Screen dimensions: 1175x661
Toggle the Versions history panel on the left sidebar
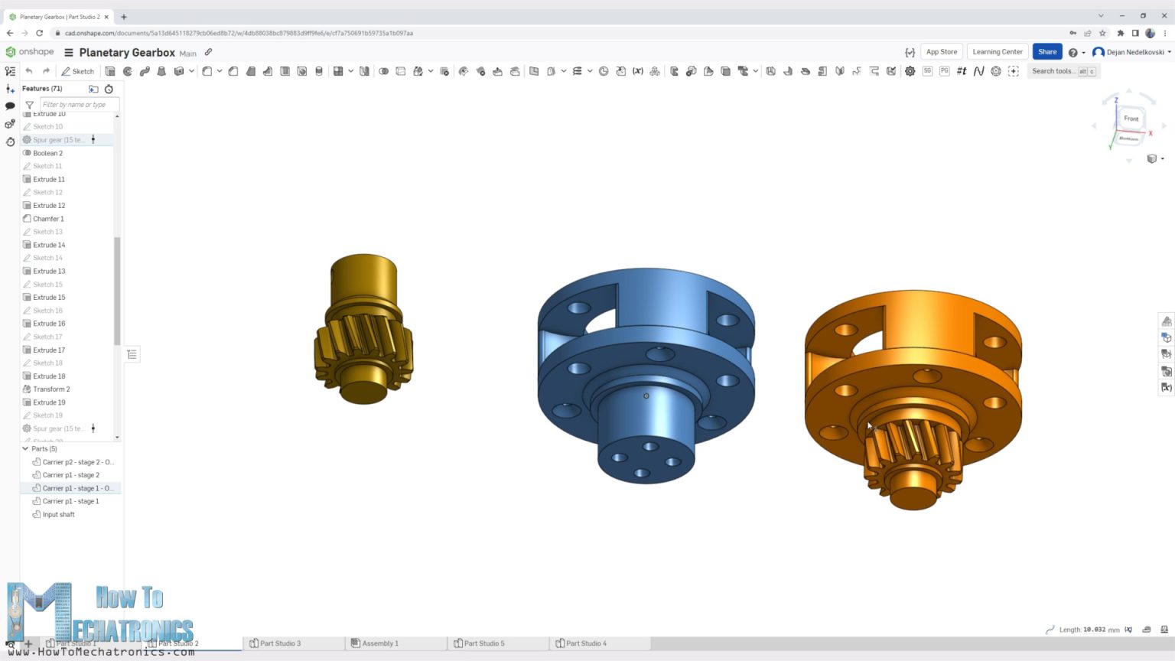point(11,142)
